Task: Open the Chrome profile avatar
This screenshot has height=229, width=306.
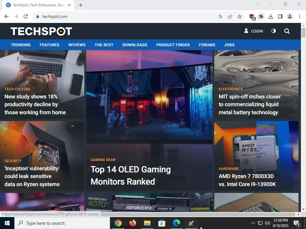Action: tap(290, 17)
